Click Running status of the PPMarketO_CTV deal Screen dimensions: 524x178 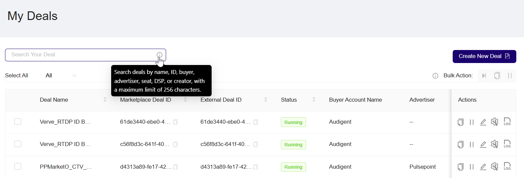point(293,167)
